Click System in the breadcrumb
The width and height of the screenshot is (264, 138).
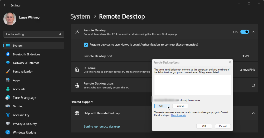pos(80,16)
